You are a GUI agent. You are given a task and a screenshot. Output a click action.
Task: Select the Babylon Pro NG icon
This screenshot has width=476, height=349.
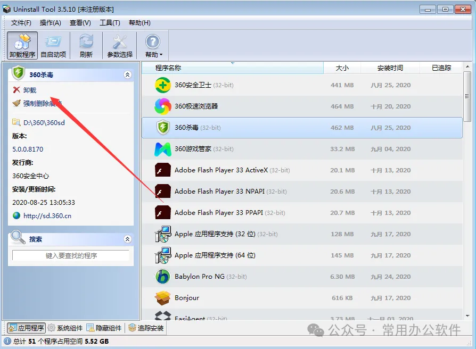click(x=163, y=277)
